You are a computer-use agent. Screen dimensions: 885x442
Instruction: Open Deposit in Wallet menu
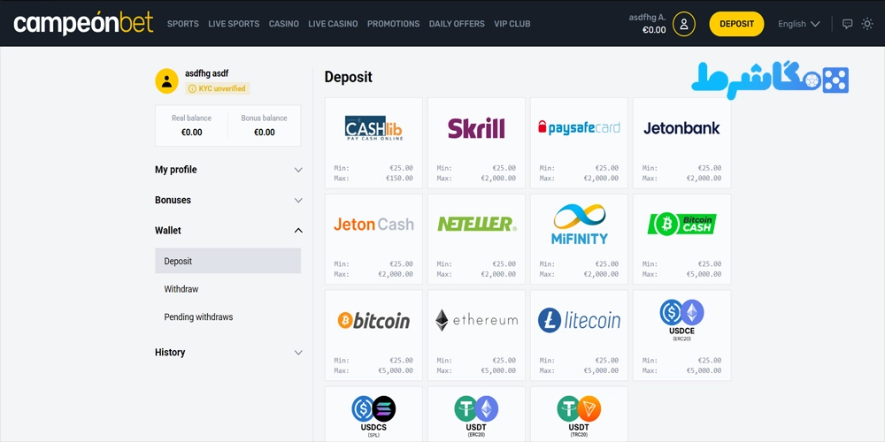point(228,261)
